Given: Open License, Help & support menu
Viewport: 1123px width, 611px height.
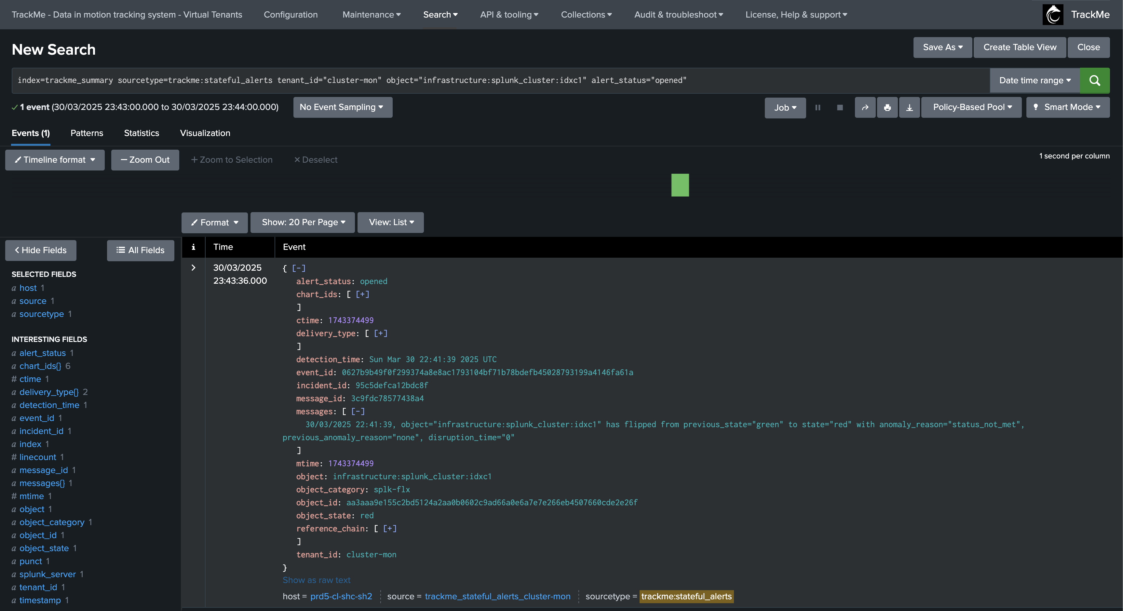Looking at the screenshot, I should (796, 14).
